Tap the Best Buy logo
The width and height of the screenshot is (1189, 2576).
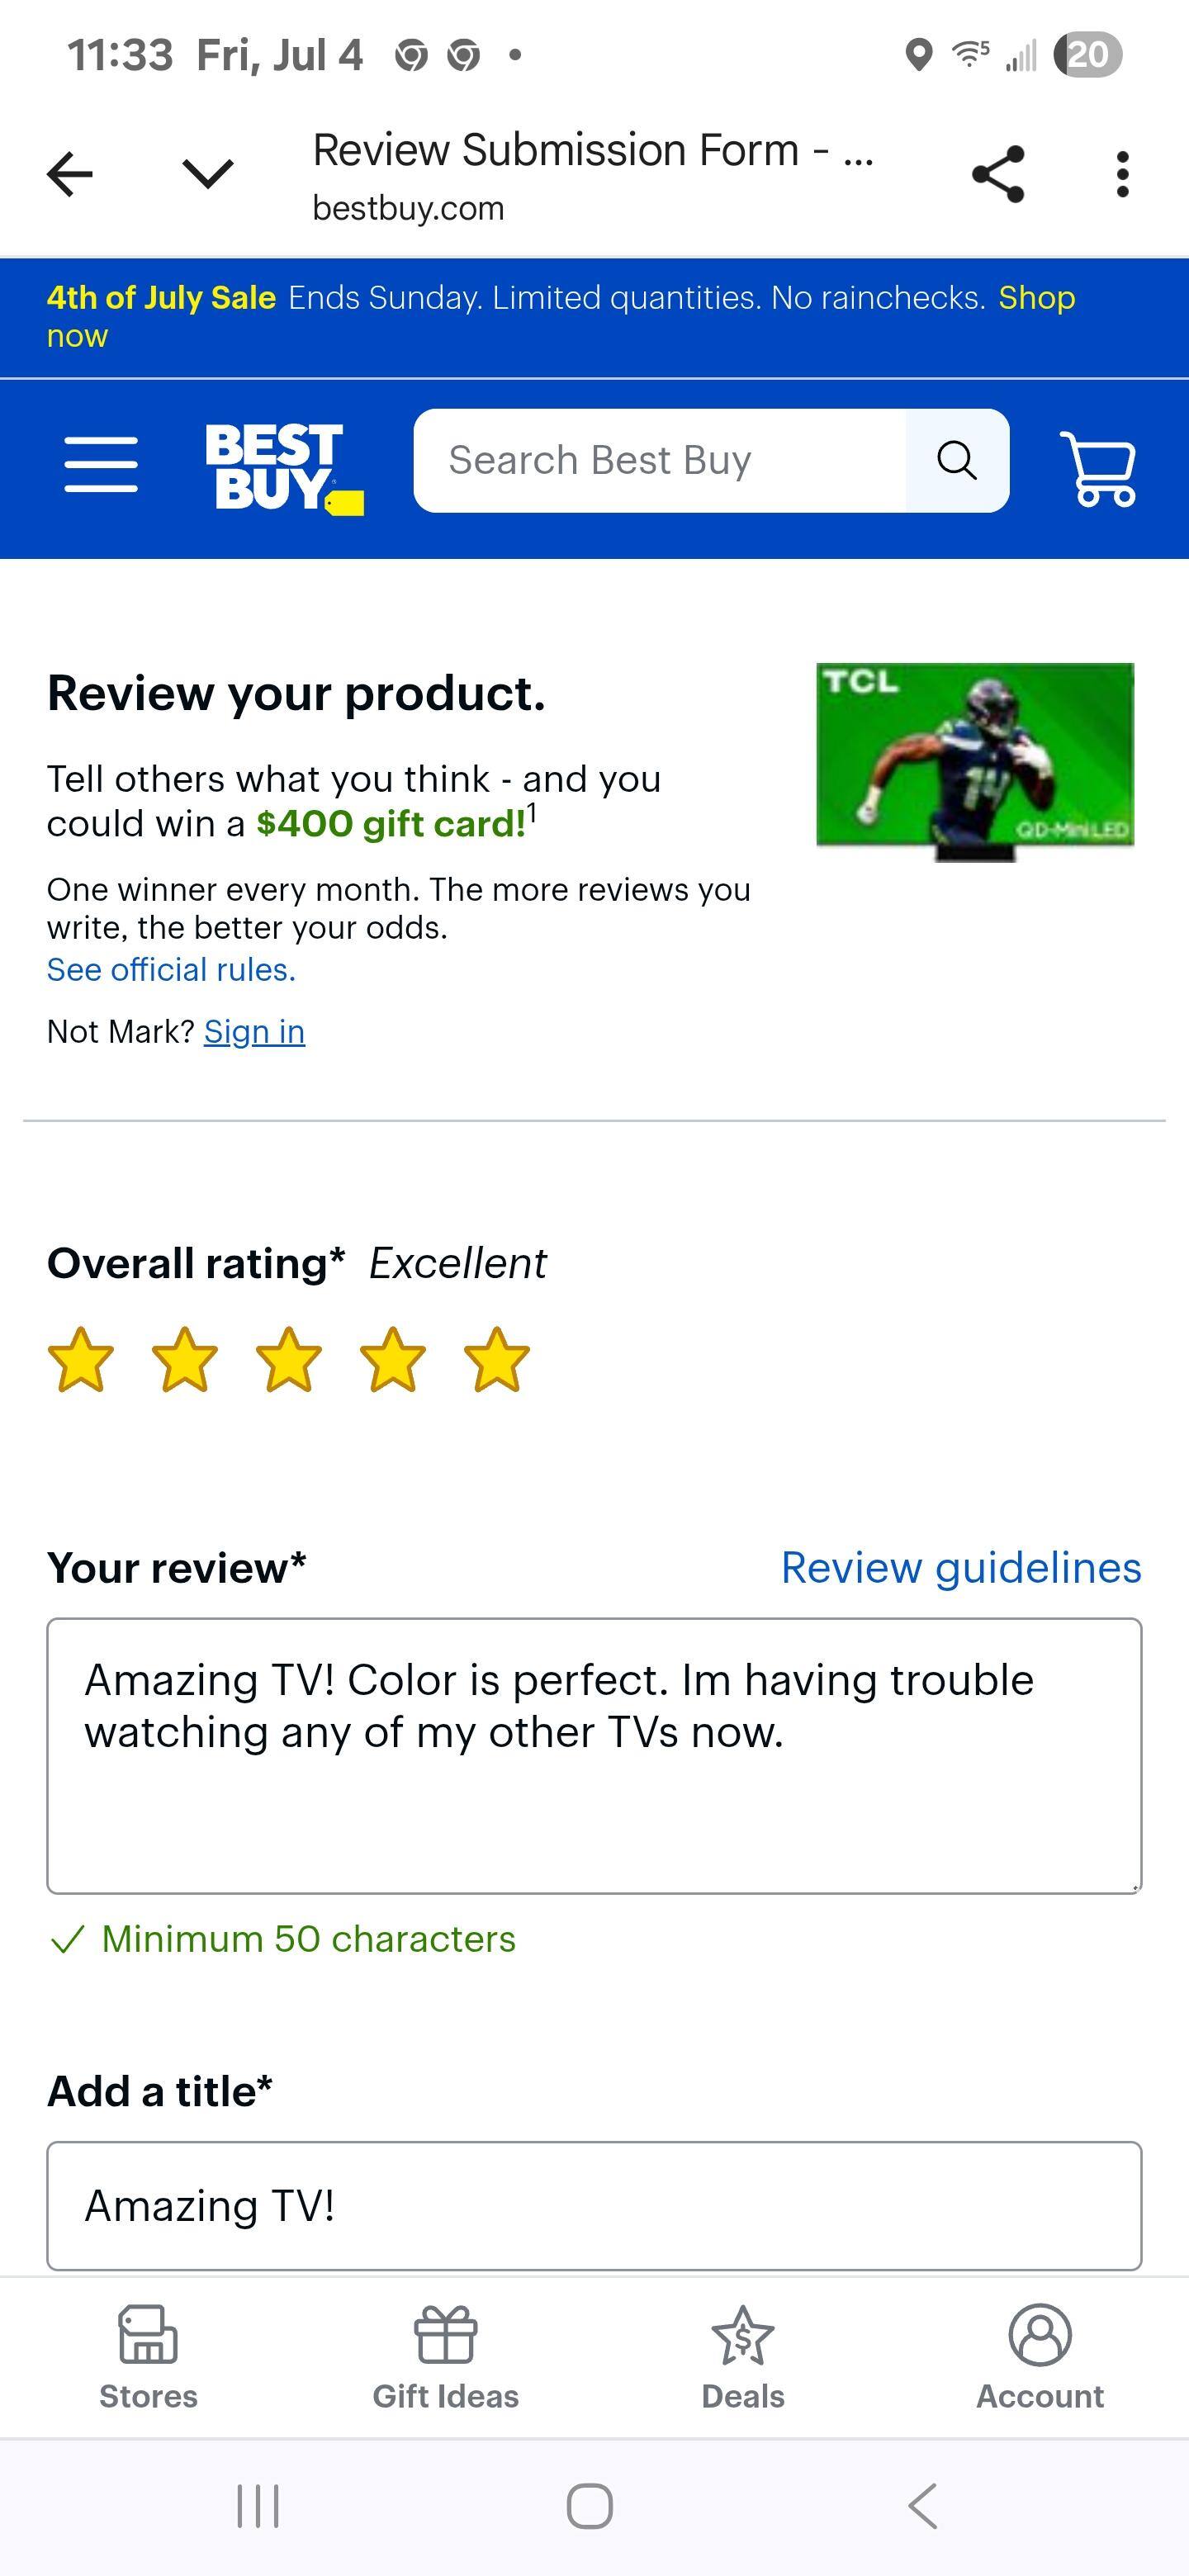coord(283,467)
